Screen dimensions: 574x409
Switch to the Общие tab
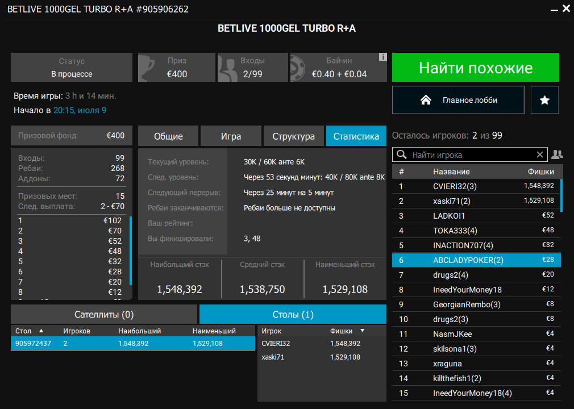pyautogui.click(x=168, y=136)
